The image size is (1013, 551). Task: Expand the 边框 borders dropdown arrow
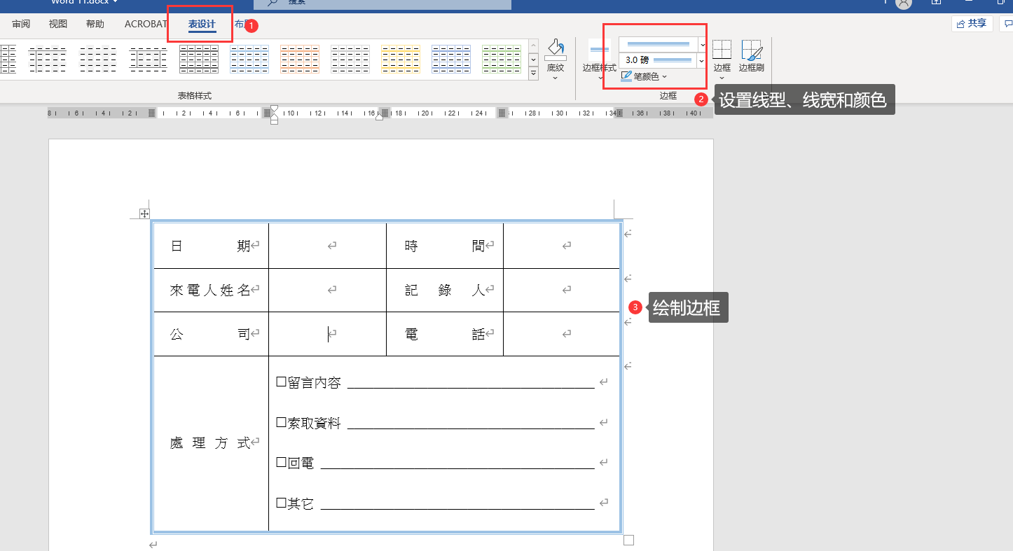point(722,78)
